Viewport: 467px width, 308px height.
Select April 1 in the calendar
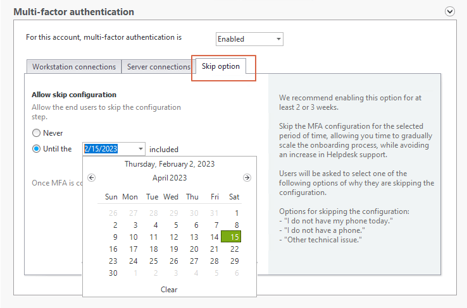pos(236,213)
